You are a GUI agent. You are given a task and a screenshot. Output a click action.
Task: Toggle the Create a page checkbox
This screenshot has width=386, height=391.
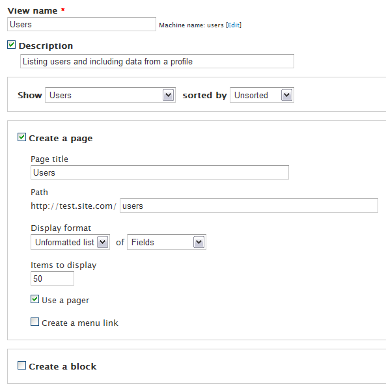pyautogui.click(x=21, y=137)
